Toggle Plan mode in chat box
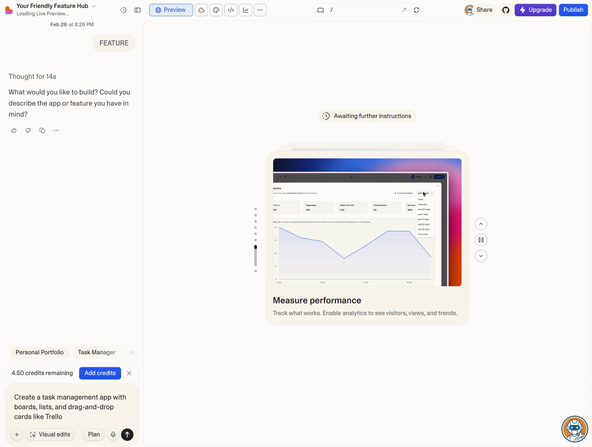 [x=94, y=434]
